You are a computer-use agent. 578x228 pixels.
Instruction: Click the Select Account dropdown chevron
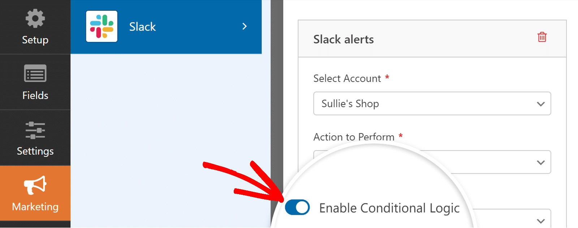pyautogui.click(x=540, y=104)
